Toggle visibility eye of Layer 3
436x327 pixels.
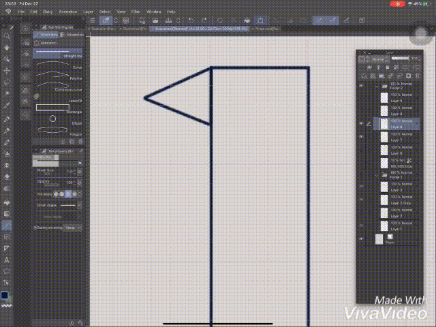[x=361, y=187]
